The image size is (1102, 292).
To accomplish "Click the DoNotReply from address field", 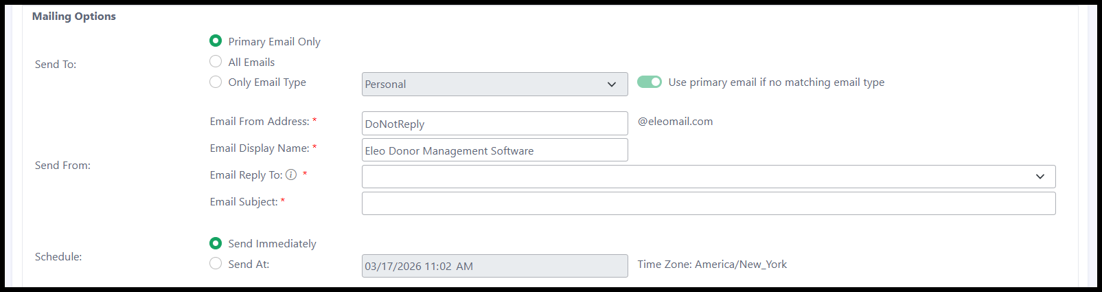I will [494, 124].
